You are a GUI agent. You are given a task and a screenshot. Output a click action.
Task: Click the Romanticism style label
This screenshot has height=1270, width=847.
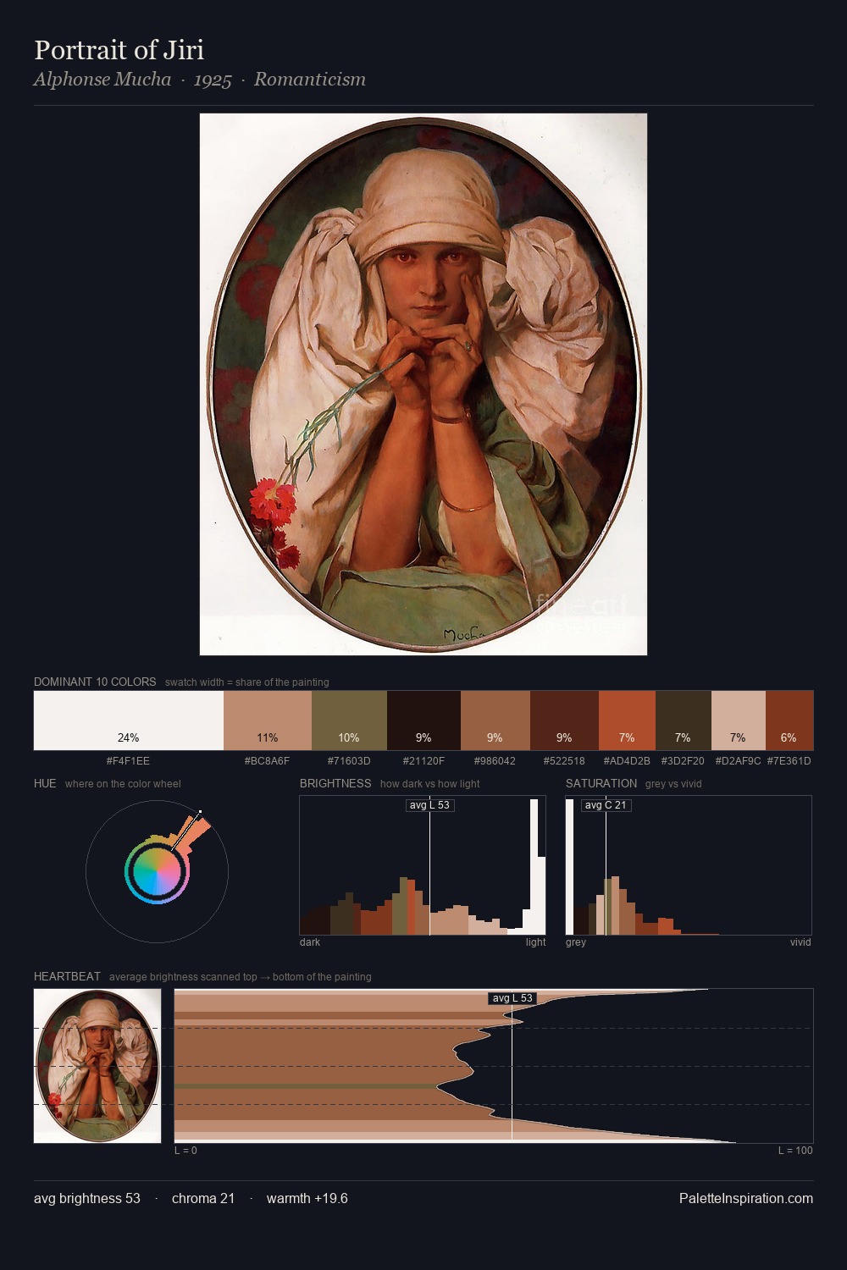click(310, 80)
